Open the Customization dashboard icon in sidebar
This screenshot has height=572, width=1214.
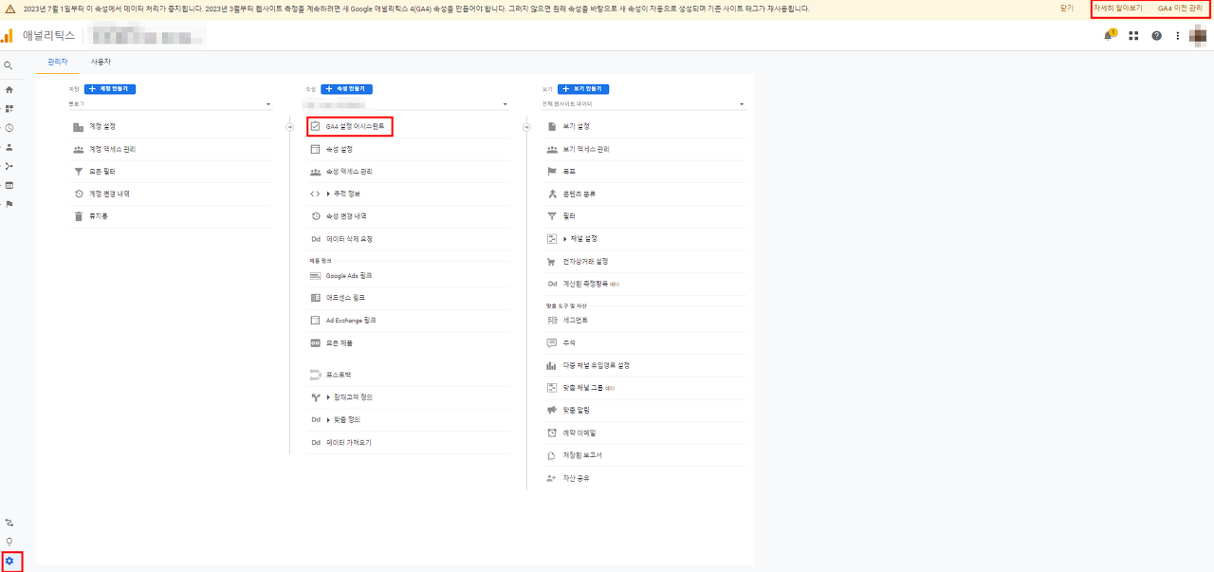point(9,108)
